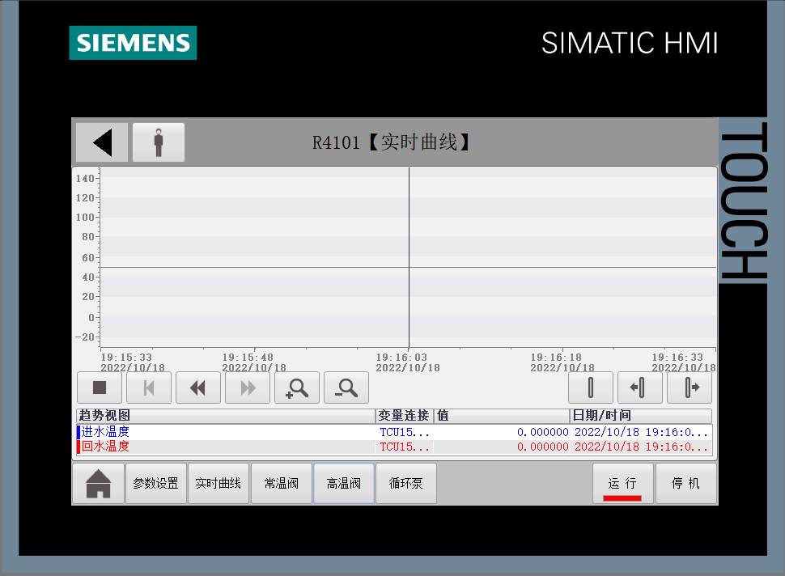
Task: Open 常温阀 page
Action: [282, 484]
